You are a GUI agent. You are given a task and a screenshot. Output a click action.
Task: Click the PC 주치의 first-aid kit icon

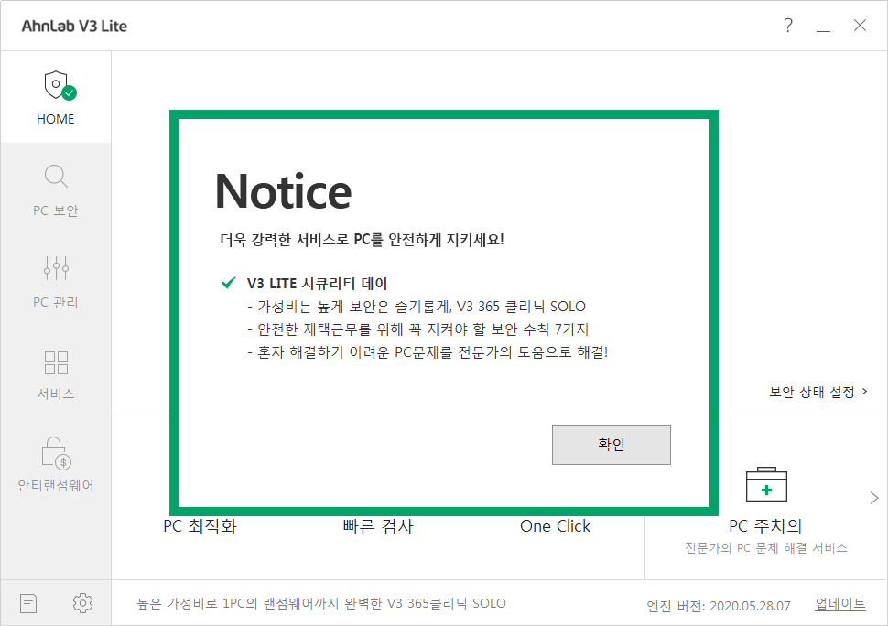(766, 484)
